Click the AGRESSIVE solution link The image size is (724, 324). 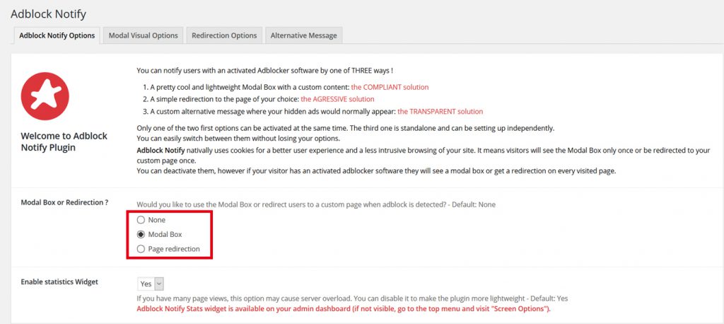tap(337, 99)
